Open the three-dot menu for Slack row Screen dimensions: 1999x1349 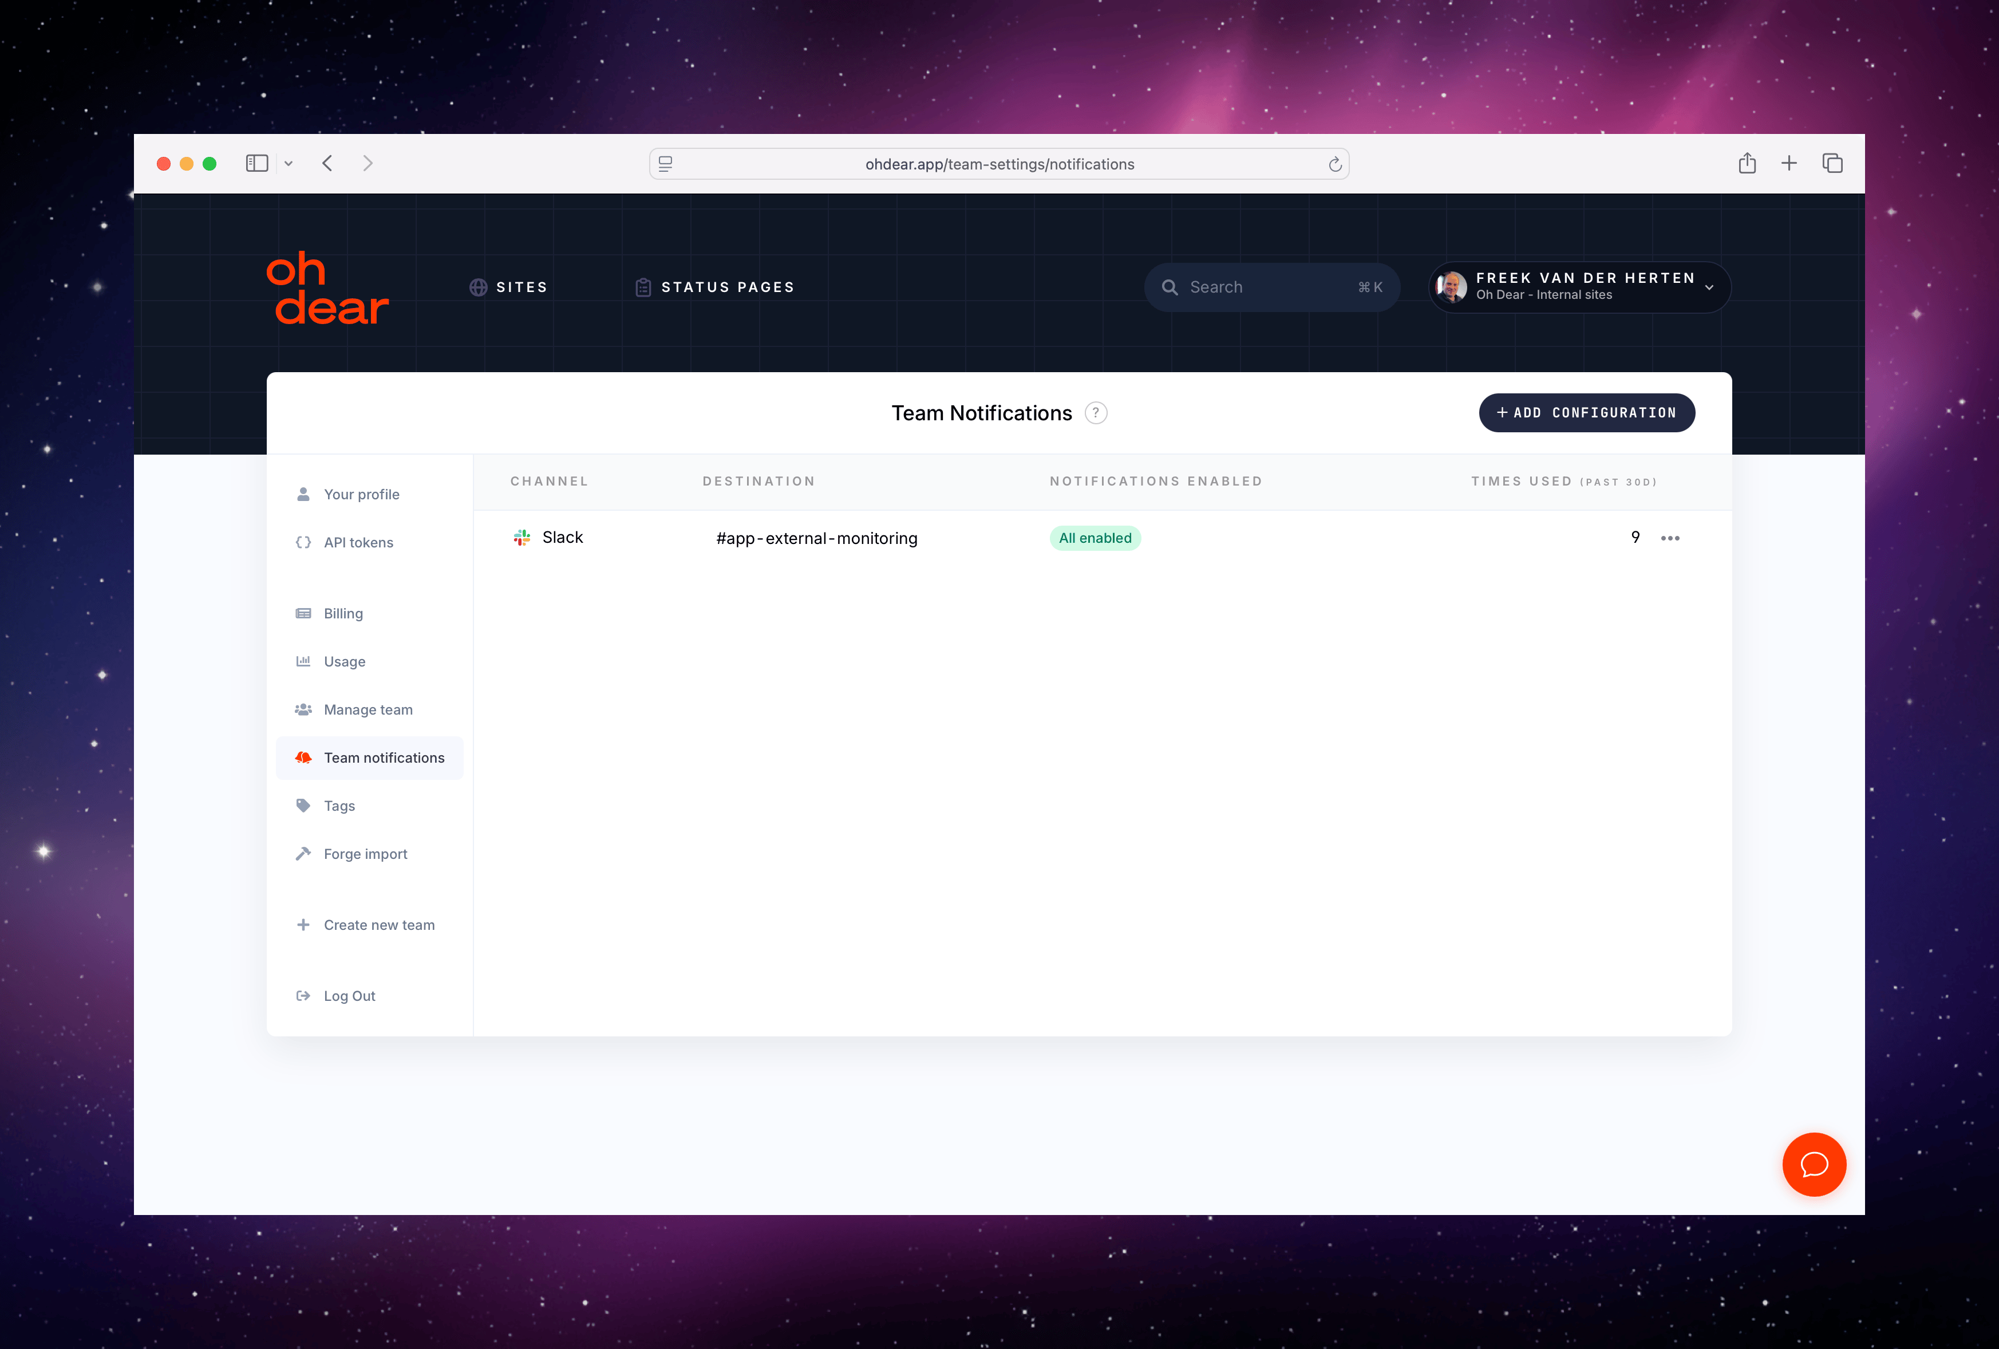pyautogui.click(x=1670, y=539)
